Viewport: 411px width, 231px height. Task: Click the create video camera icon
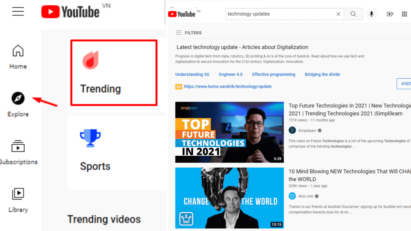pos(390,14)
